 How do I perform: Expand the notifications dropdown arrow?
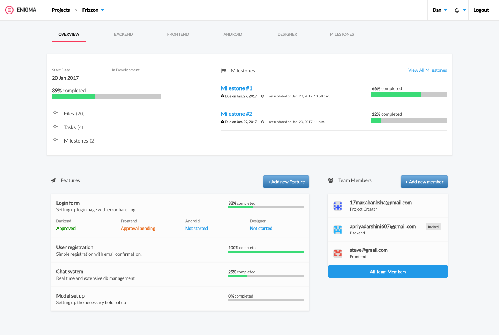[465, 10]
